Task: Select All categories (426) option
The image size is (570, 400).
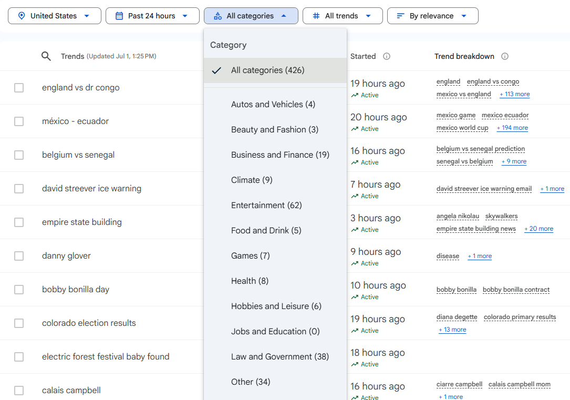Action: coord(275,70)
